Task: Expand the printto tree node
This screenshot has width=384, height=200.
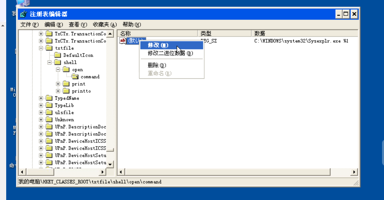Action: [58, 91]
